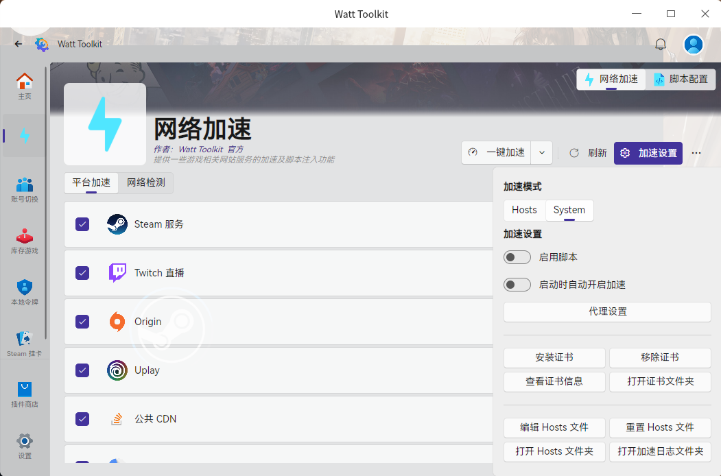The height and width of the screenshot is (476, 721).
Task: Choose Hosts acceleration mode
Action: (x=524, y=210)
